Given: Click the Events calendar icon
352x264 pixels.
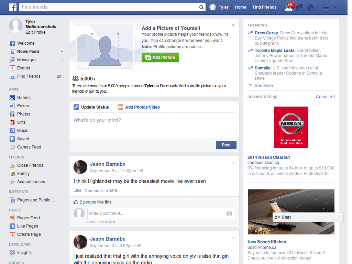Looking at the screenshot, I should click(12, 68).
